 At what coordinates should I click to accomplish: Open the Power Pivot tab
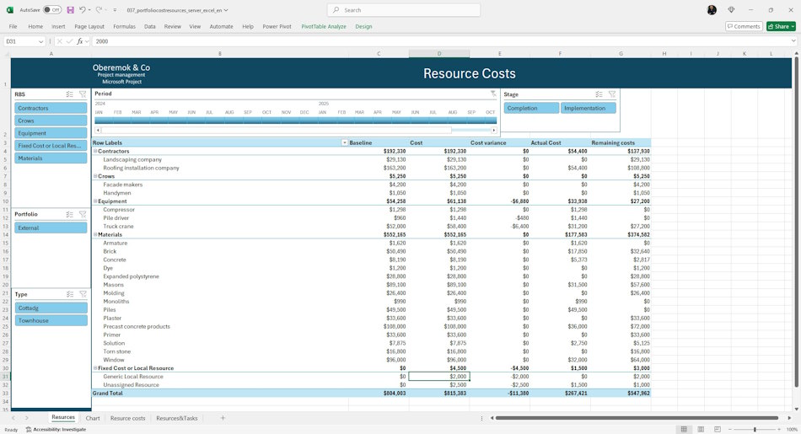pyautogui.click(x=277, y=27)
